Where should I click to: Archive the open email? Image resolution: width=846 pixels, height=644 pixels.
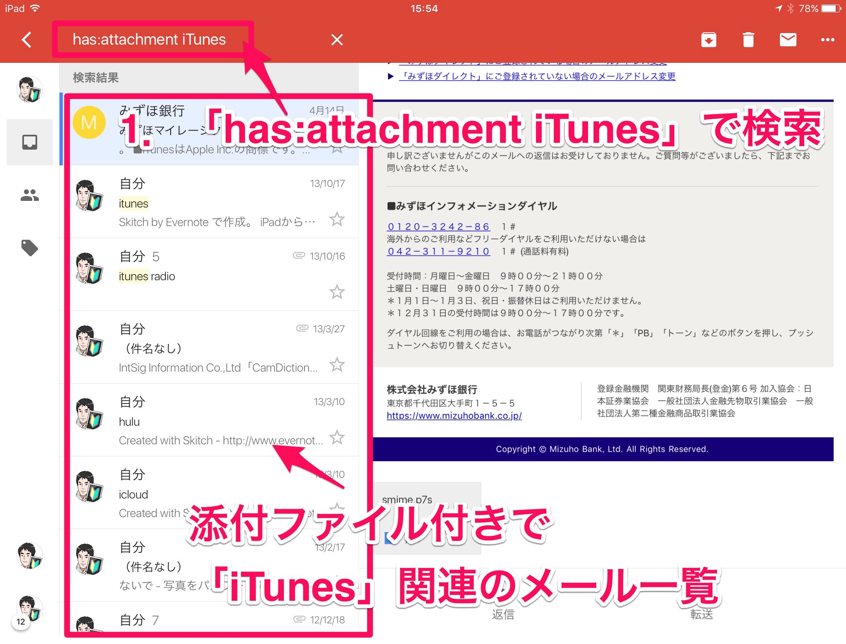point(708,40)
